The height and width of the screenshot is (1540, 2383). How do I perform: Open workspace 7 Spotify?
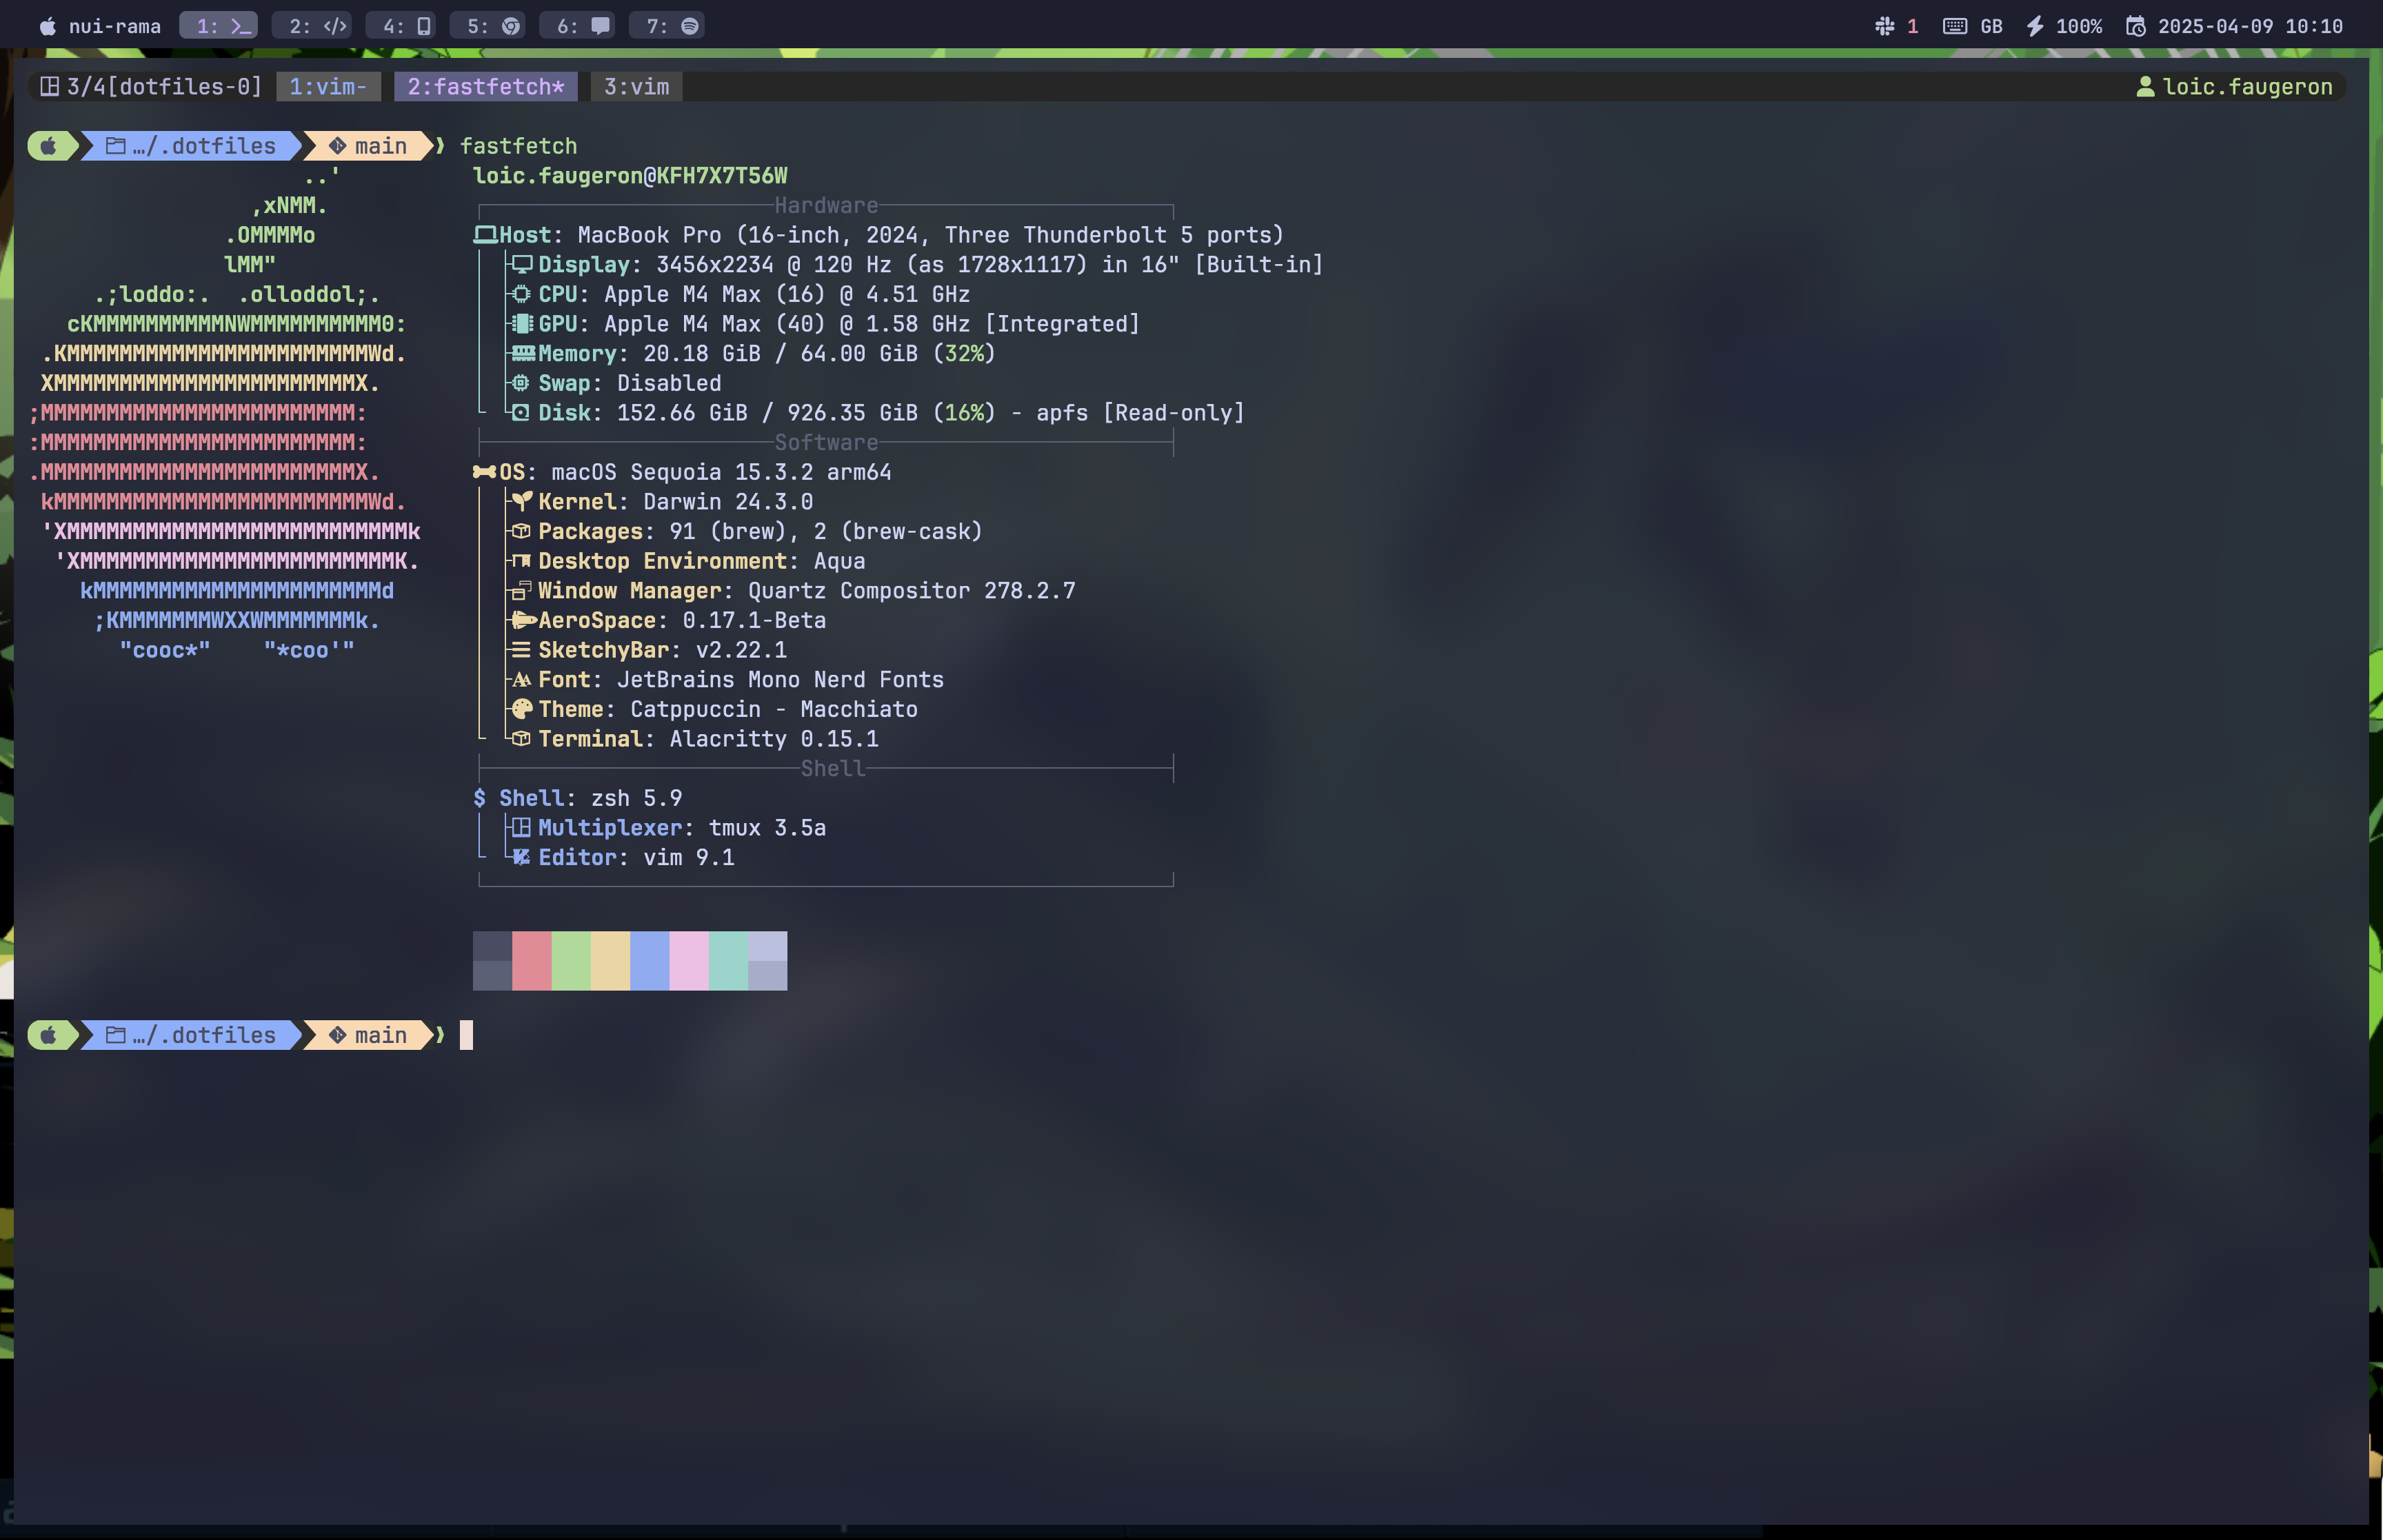click(667, 26)
